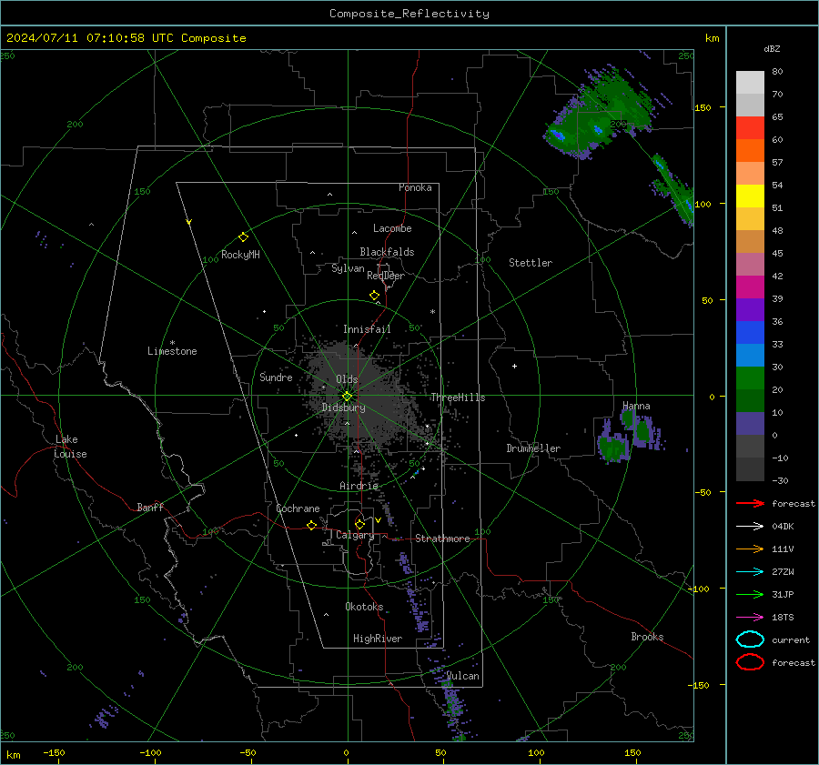The height and width of the screenshot is (765, 819).
Task: Click the Brooks label
Action: 647,637
